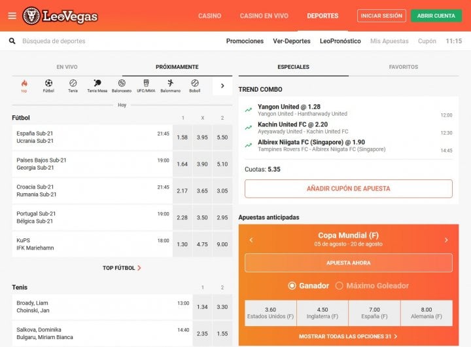Switch to Próximamente tab
Screen dimensions: 471x347
(x=177, y=67)
